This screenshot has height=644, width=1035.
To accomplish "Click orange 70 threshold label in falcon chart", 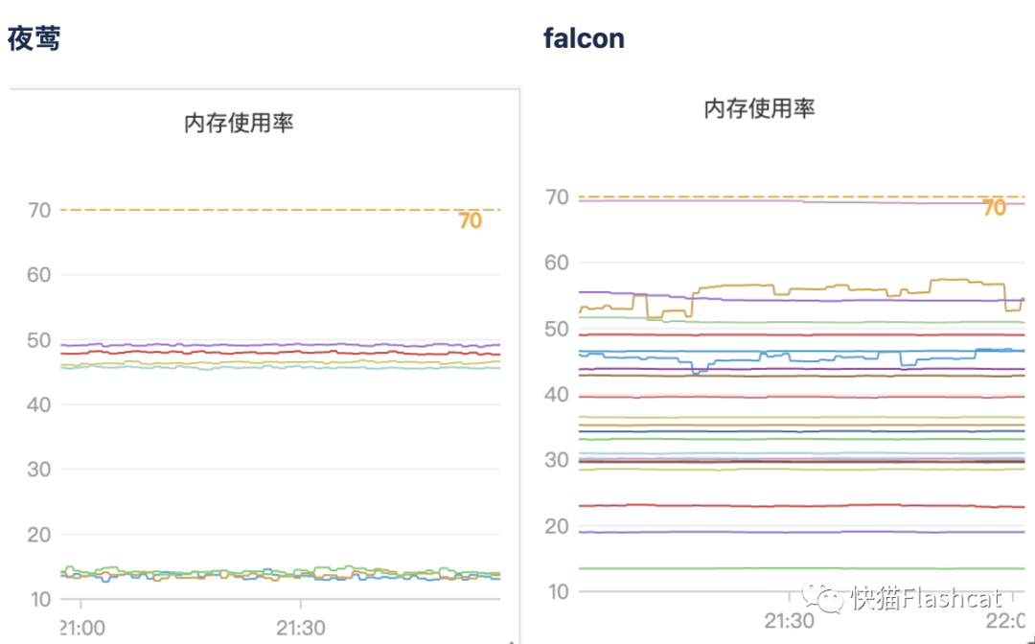I will point(994,208).
